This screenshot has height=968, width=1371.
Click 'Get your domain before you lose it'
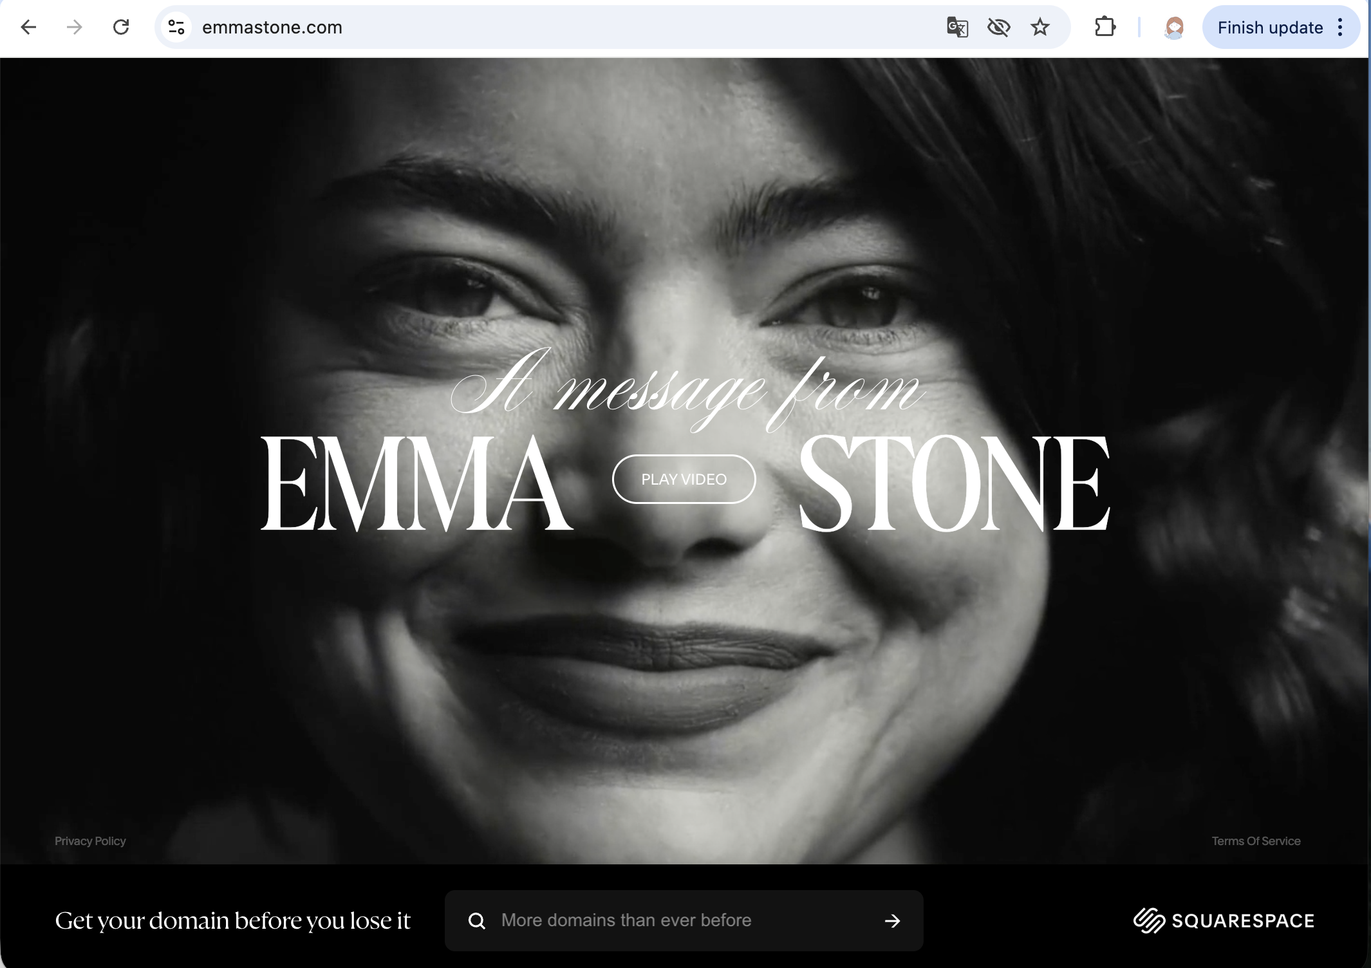[232, 920]
